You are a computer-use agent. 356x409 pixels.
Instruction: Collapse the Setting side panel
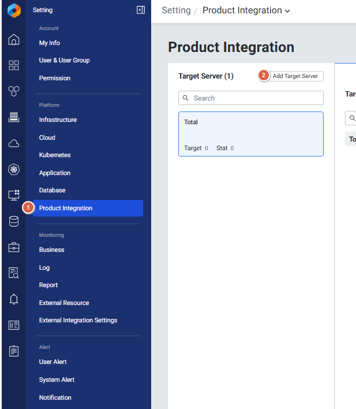tap(140, 10)
